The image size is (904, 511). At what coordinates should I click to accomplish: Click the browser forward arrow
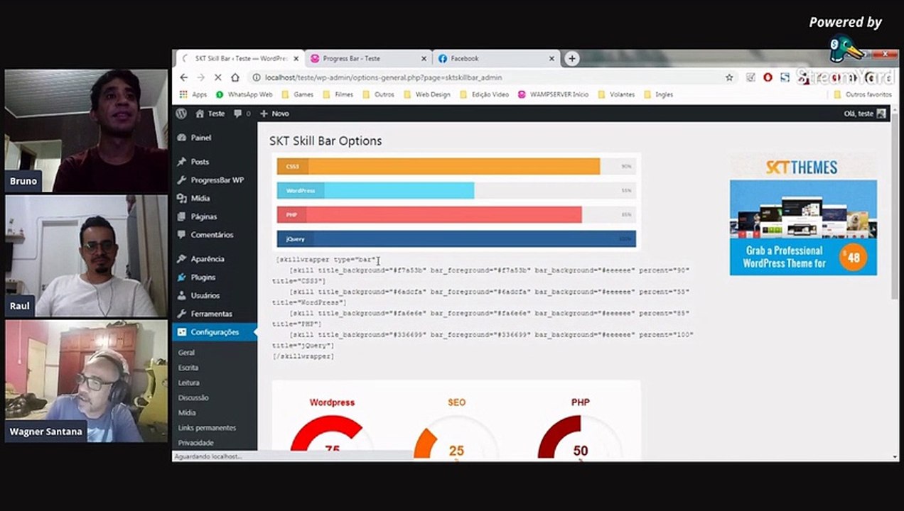(x=200, y=77)
